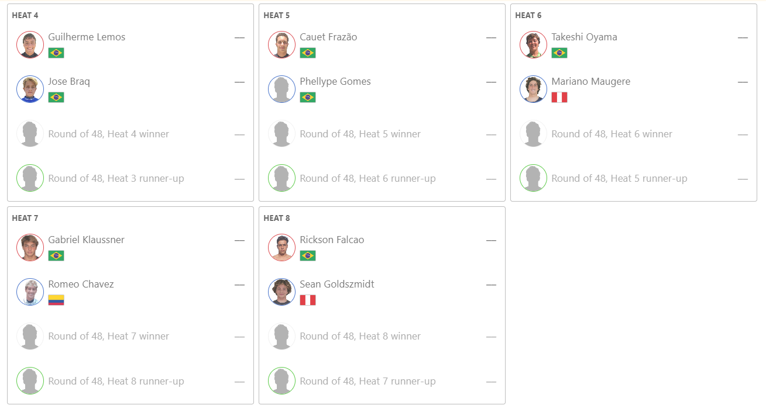
Task: Click Guilherme Lemos's profile photo
Action: (x=30, y=44)
